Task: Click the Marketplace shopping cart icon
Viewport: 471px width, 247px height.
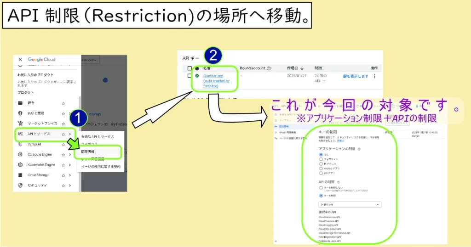Action: pyautogui.click(x=20, y=123)
